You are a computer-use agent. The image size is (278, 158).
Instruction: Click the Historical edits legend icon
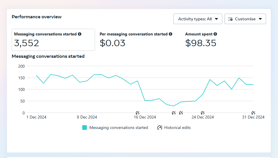pyautogui.click(x=160, y=128)
